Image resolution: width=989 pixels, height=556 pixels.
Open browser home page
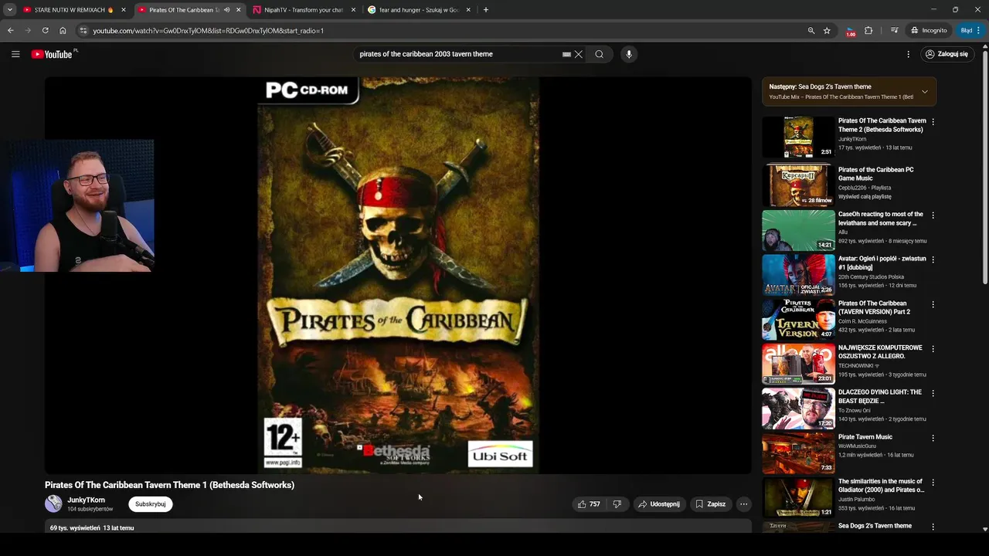[63, 30]
